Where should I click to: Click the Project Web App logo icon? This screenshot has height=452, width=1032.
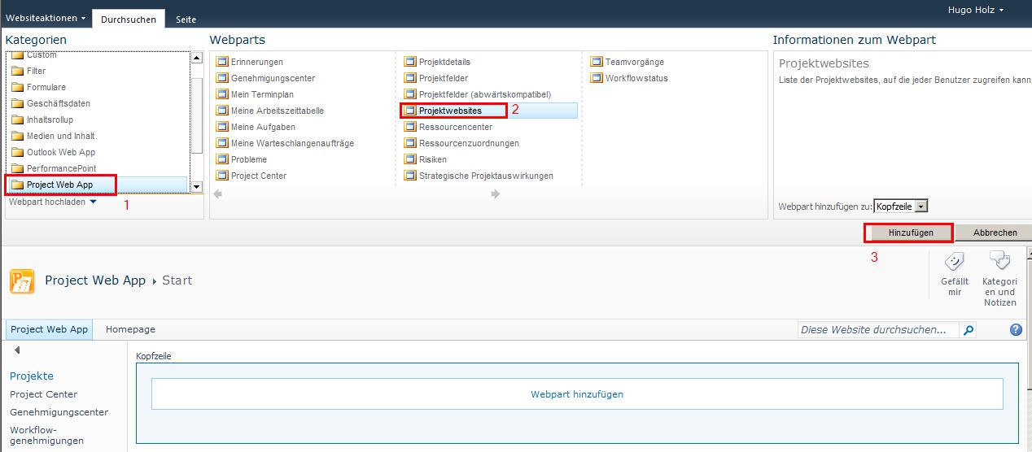[22, 281]
